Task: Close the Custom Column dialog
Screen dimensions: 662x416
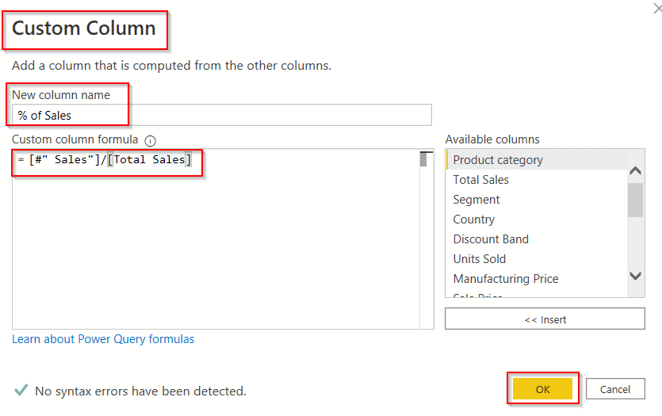Action: (657, 8)
